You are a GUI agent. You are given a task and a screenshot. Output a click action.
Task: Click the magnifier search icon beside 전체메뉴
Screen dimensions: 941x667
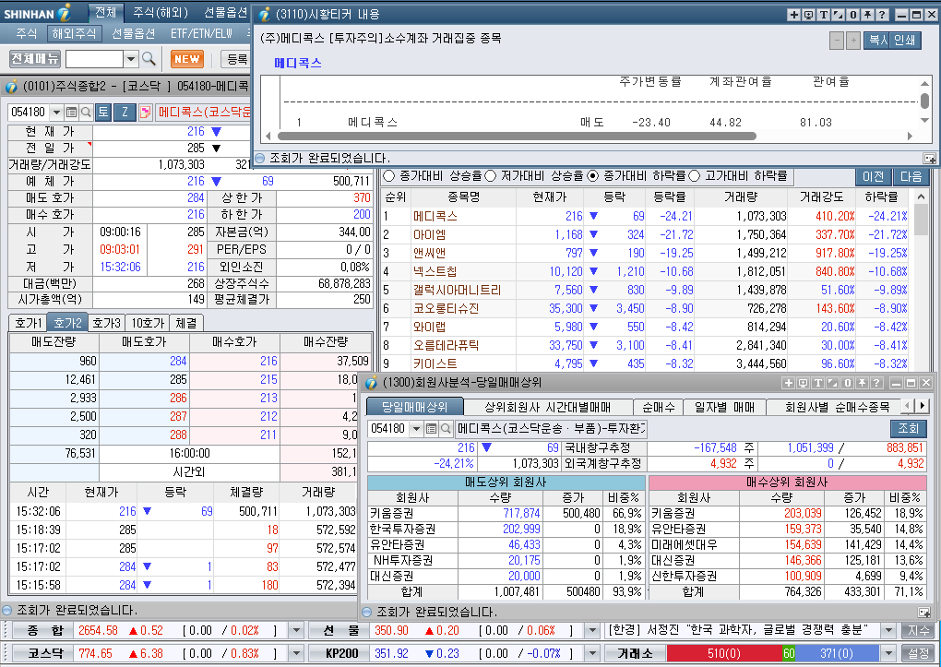(x=149, y=59)
